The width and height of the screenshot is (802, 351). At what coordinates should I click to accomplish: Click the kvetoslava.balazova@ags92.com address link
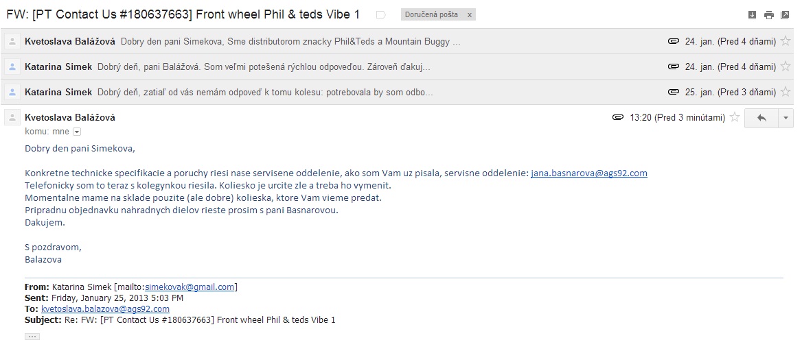pyautogui.click(x=105, y=309)
